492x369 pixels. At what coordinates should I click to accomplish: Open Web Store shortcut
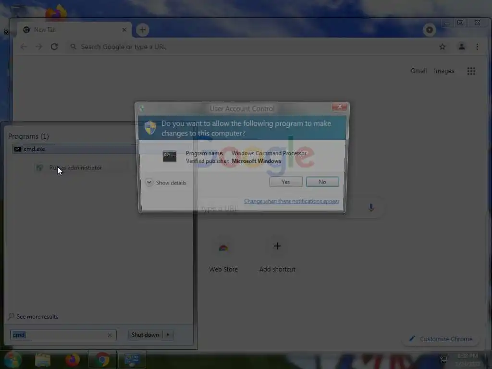[223, 256]
